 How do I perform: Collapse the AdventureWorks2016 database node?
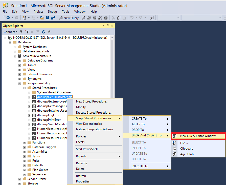click(15, 56)
